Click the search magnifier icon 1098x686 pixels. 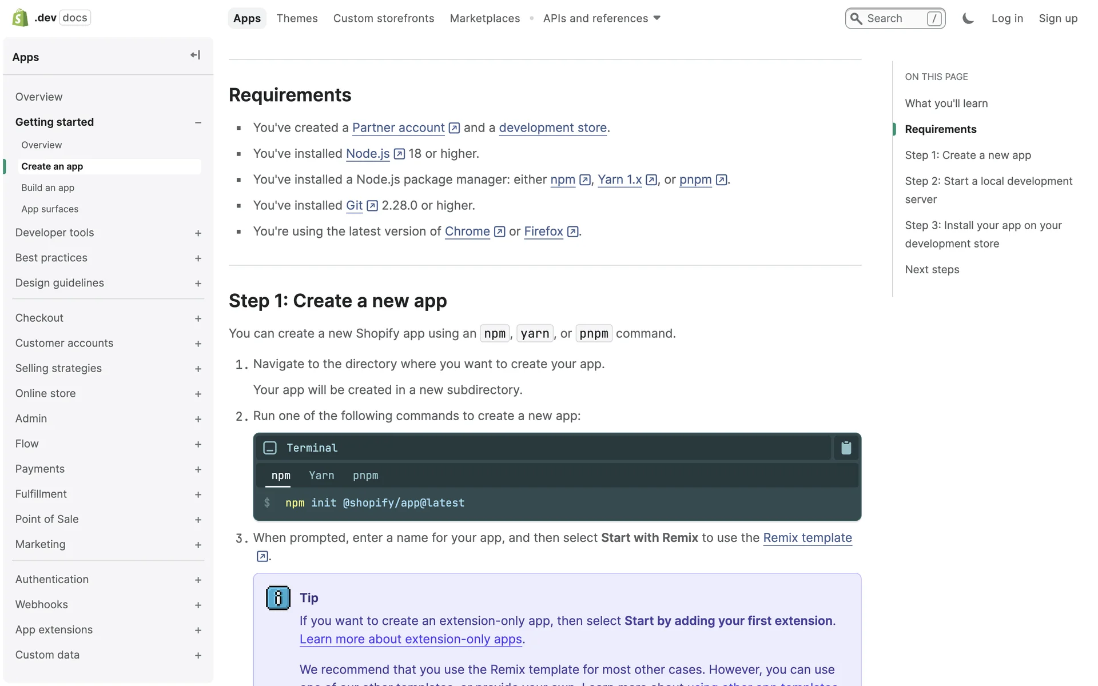856,18
